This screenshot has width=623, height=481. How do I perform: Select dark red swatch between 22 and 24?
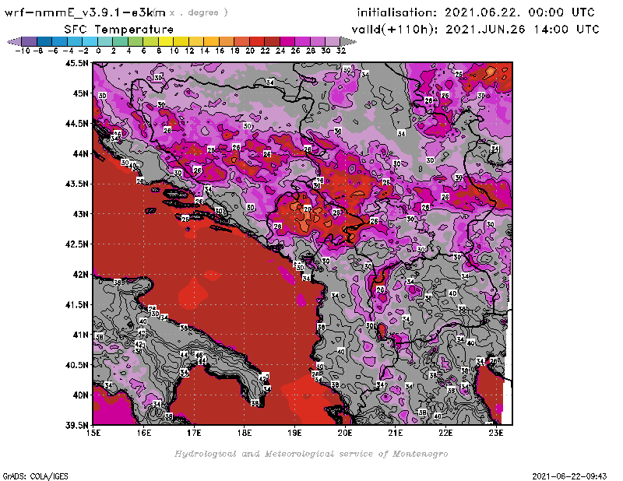pos(272,41)
